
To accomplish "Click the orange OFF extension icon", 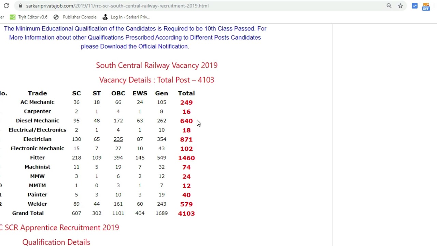I will point(426,6).
